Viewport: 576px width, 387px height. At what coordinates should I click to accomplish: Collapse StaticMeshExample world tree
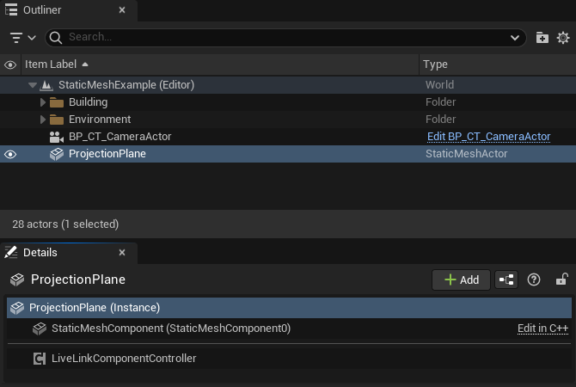33,85
